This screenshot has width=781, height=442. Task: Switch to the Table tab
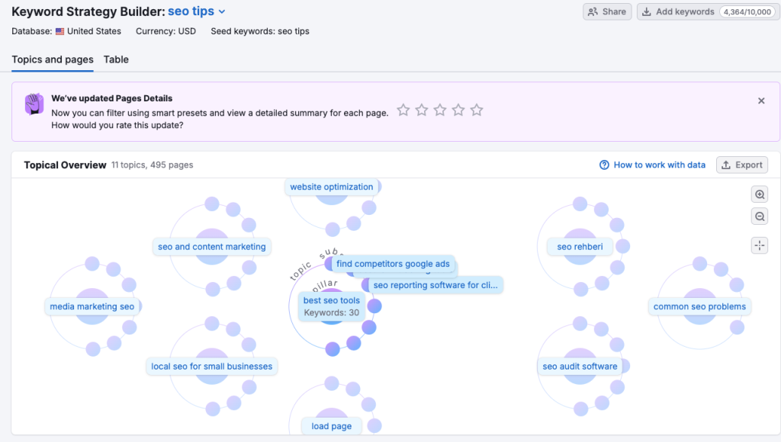[116, 59]
